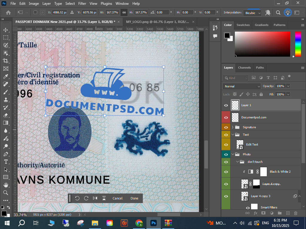306x229 pixels.
Task: Open the Filter menu
Action: tap(82, 4)
